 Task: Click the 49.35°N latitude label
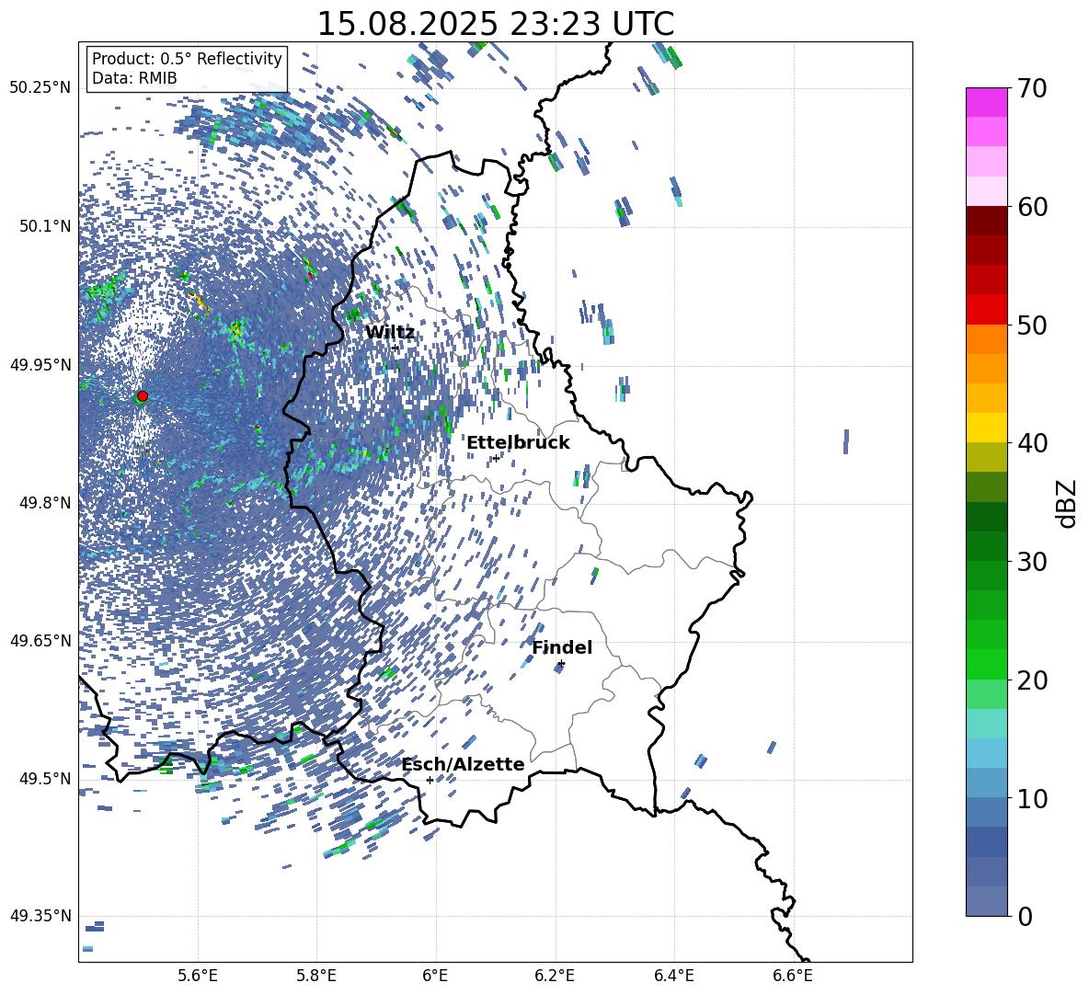point(40,916)
